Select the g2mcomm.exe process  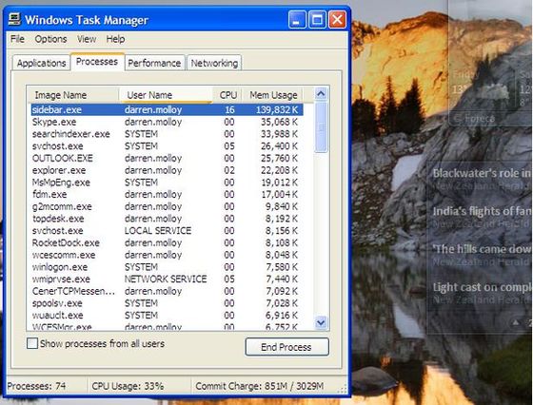[x=167, y=206]
